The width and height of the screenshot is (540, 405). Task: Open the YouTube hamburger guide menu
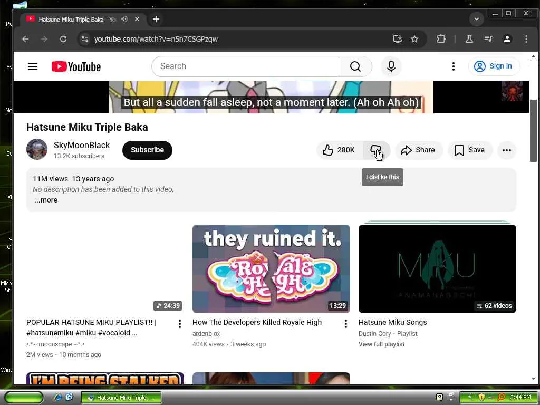coord(32,66)
